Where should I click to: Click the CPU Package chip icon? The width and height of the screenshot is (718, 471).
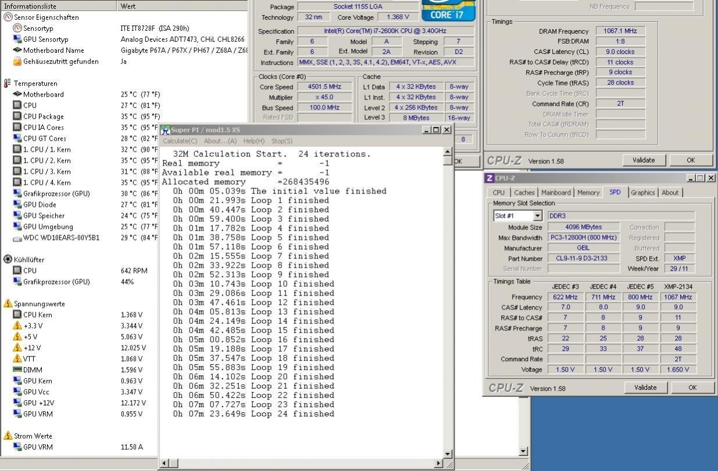pyautogui.click(x=17, y=116)
